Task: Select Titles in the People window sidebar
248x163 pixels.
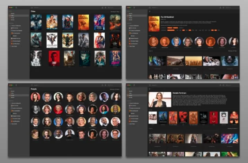Action: tap(19, 93)
